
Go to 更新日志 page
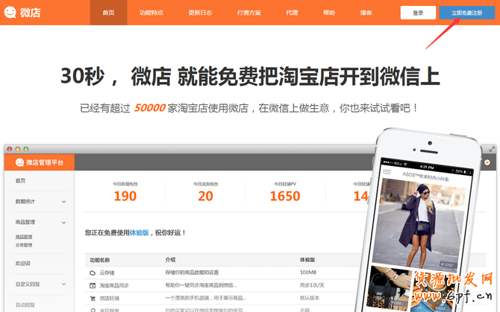pos(200,13)
